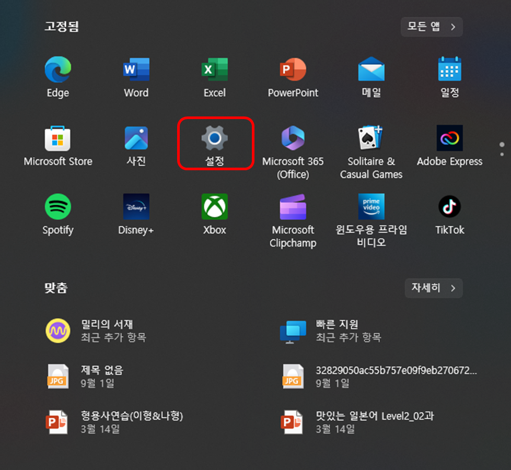Open the 메일 (Mail) app

pyautogui.click(x=371, y=69)
